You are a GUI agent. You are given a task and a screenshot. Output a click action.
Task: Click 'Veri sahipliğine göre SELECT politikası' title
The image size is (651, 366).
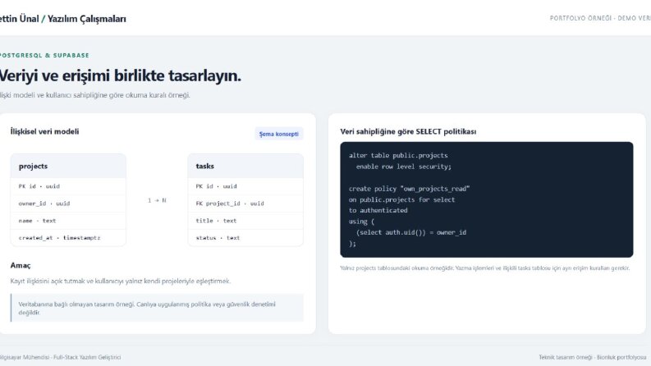coord(408,131)
